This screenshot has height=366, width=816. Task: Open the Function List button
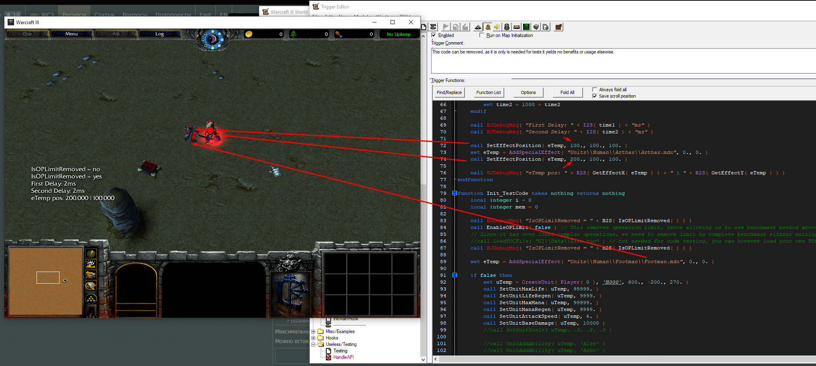click(489, 92)
